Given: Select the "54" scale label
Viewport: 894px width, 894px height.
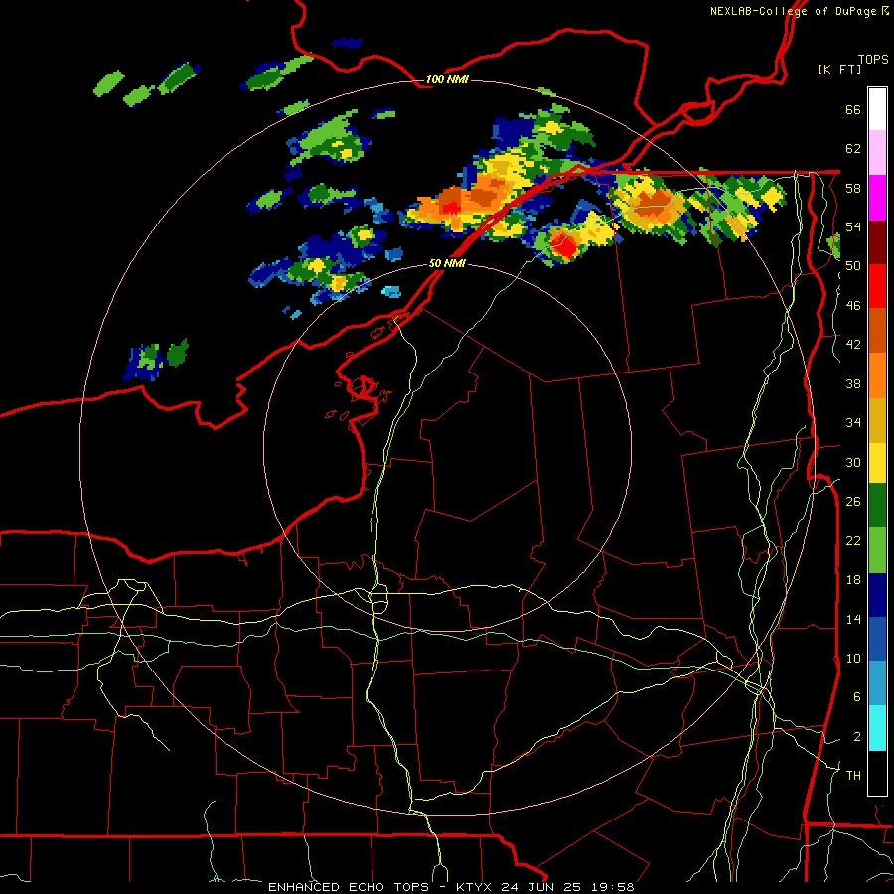Looking at the screenshot, I should tap(853, 226).
